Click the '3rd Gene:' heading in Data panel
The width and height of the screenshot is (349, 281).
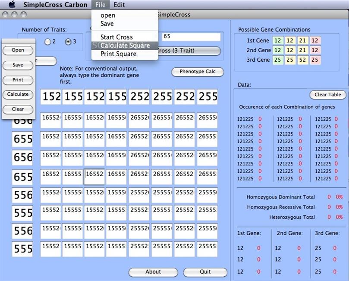pos(327,234)
